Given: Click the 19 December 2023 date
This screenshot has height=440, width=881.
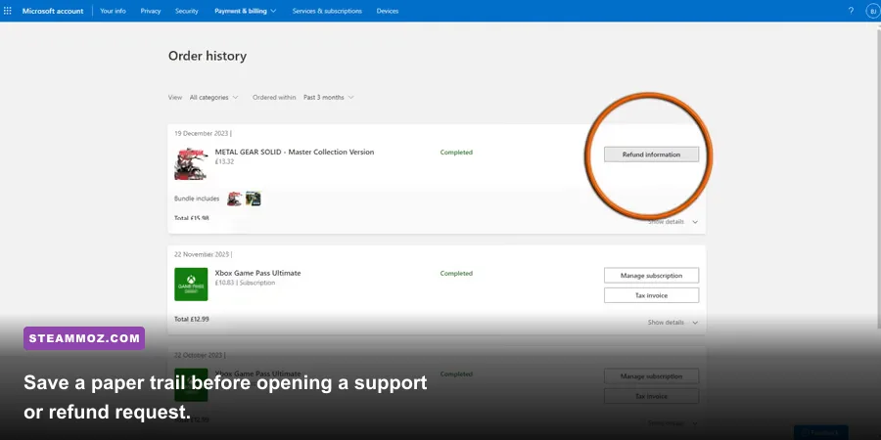Looking at the screenshot, I should point(201,134).
